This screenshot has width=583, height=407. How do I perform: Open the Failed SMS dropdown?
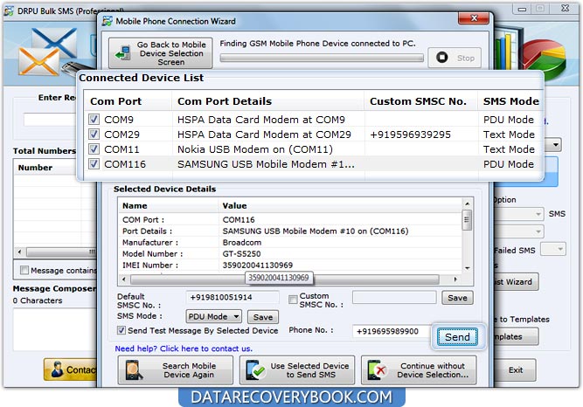tap(553, 249)
